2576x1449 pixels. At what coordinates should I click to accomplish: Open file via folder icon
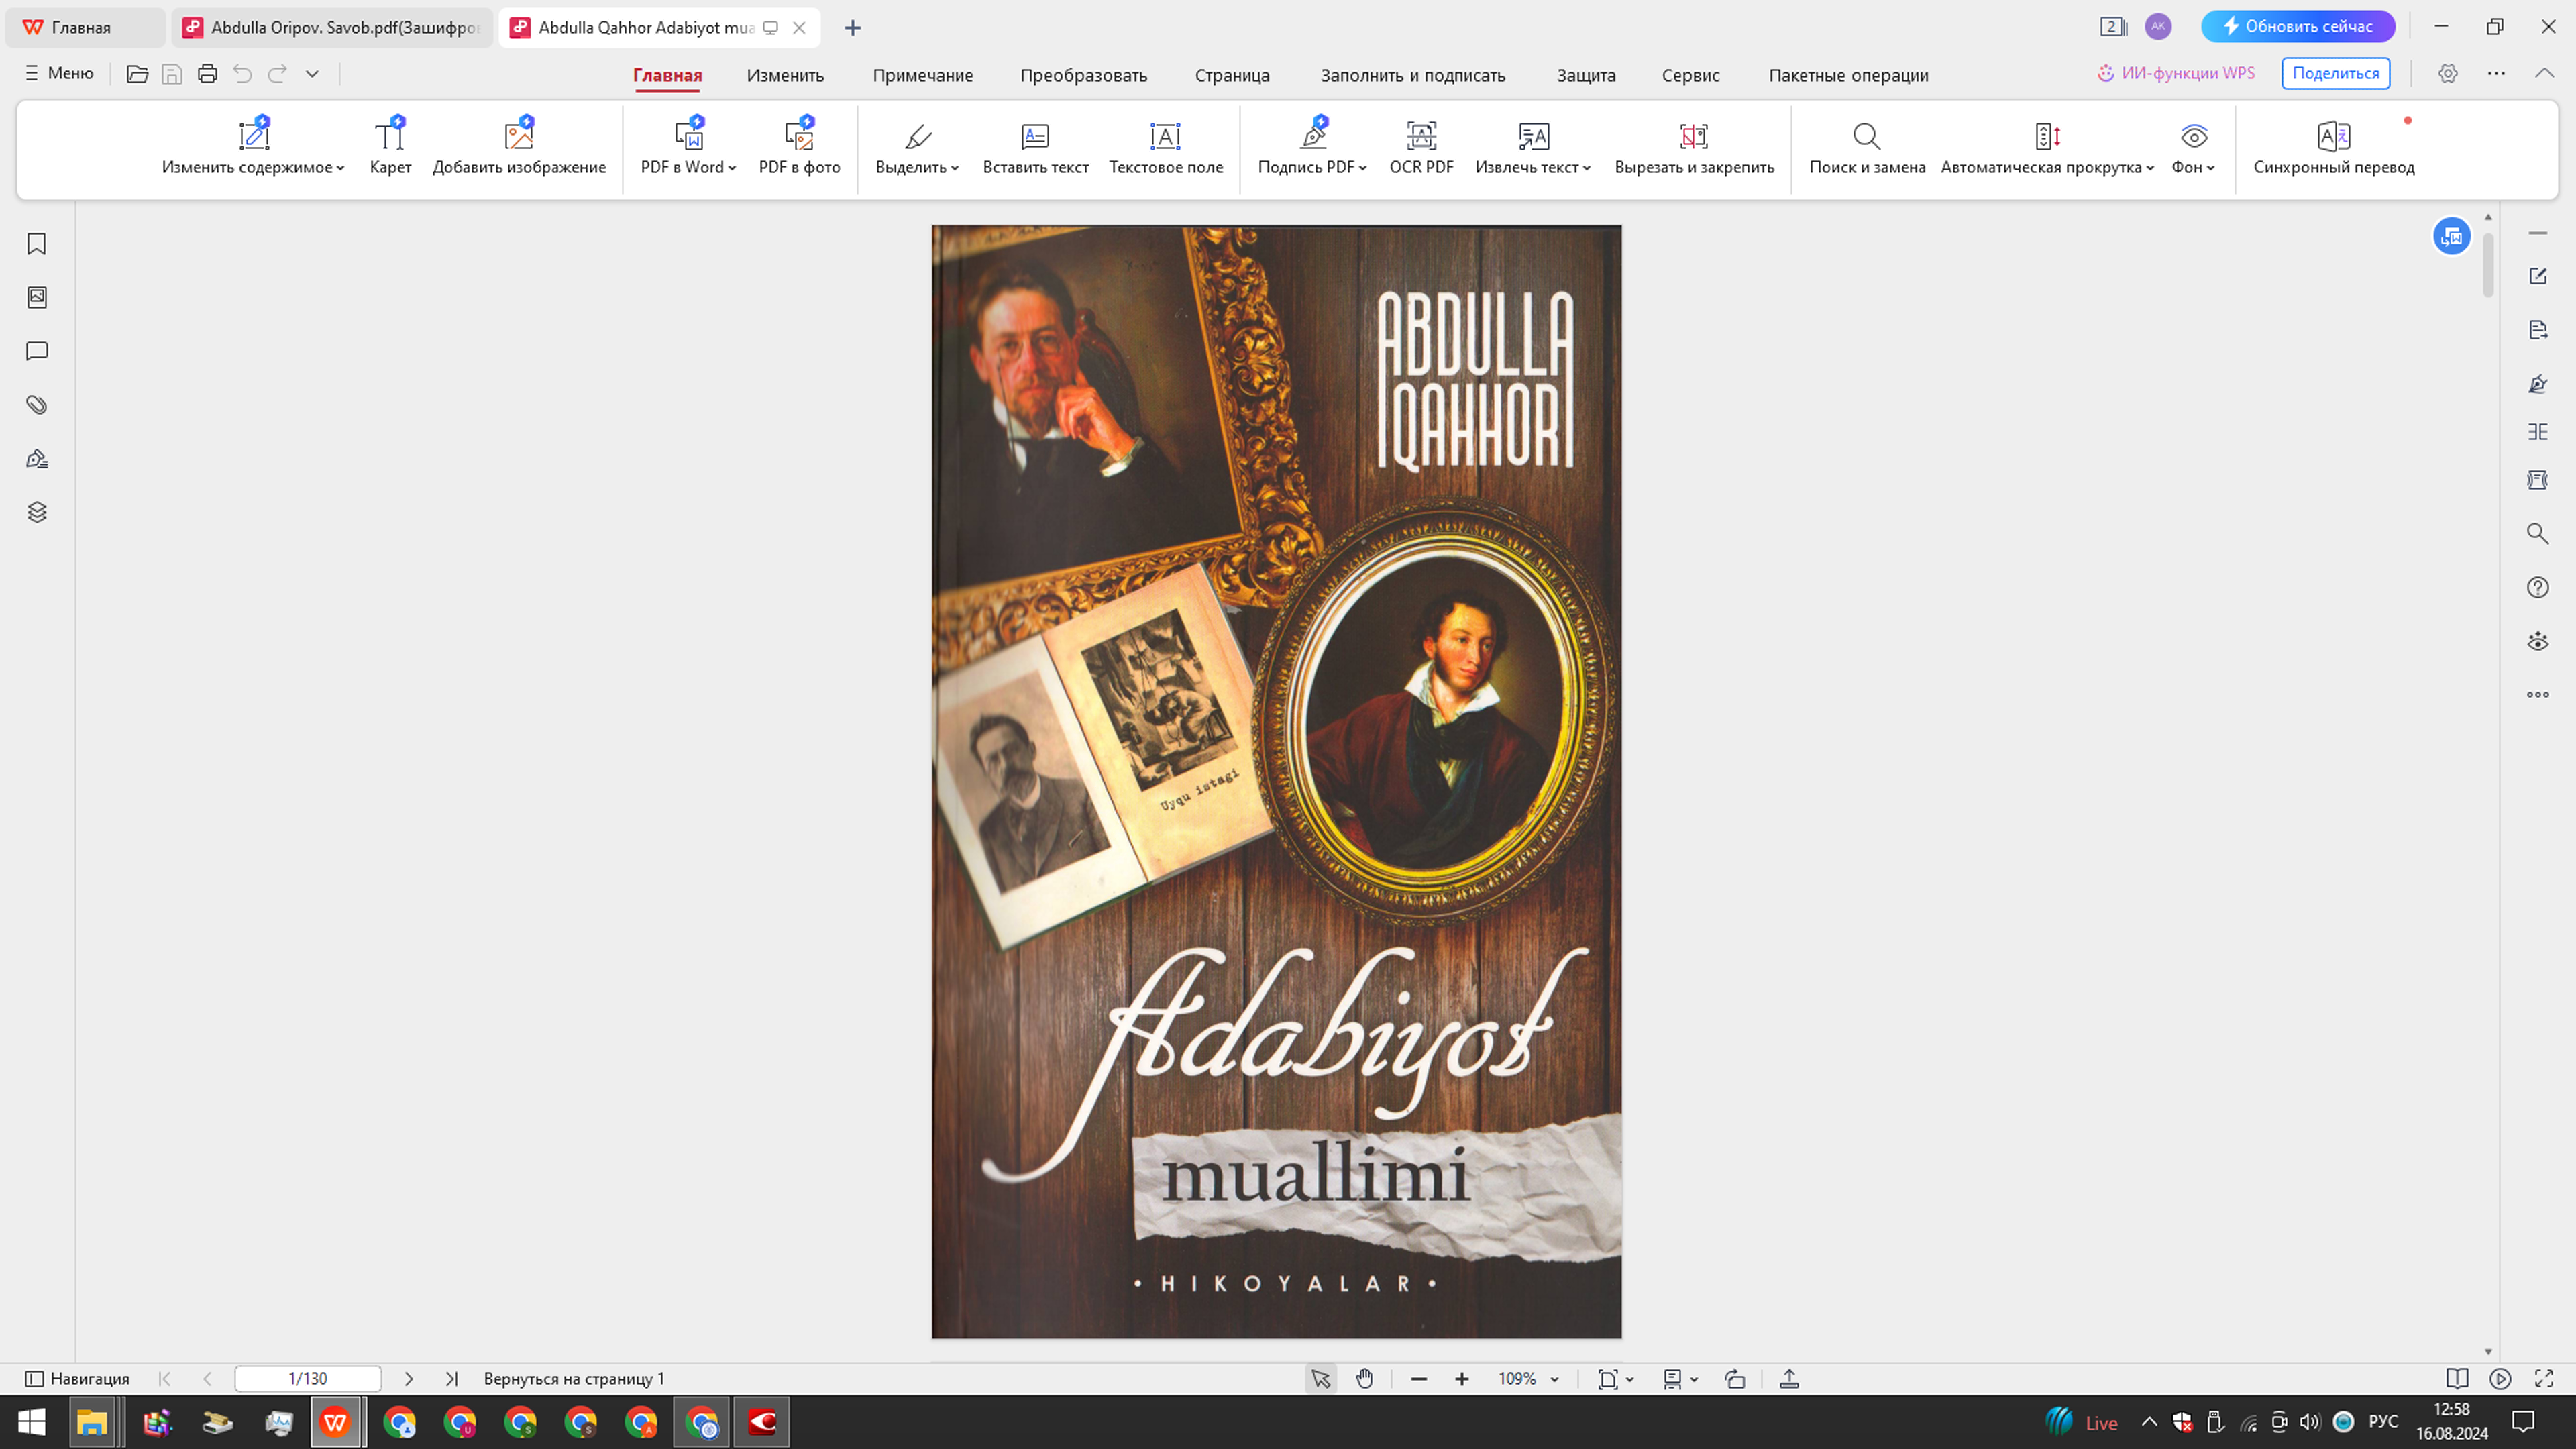coord(137,73)
